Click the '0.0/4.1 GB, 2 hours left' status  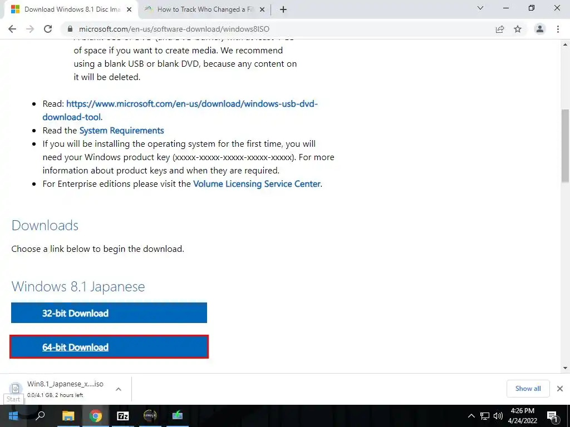[x=55, y=395]
